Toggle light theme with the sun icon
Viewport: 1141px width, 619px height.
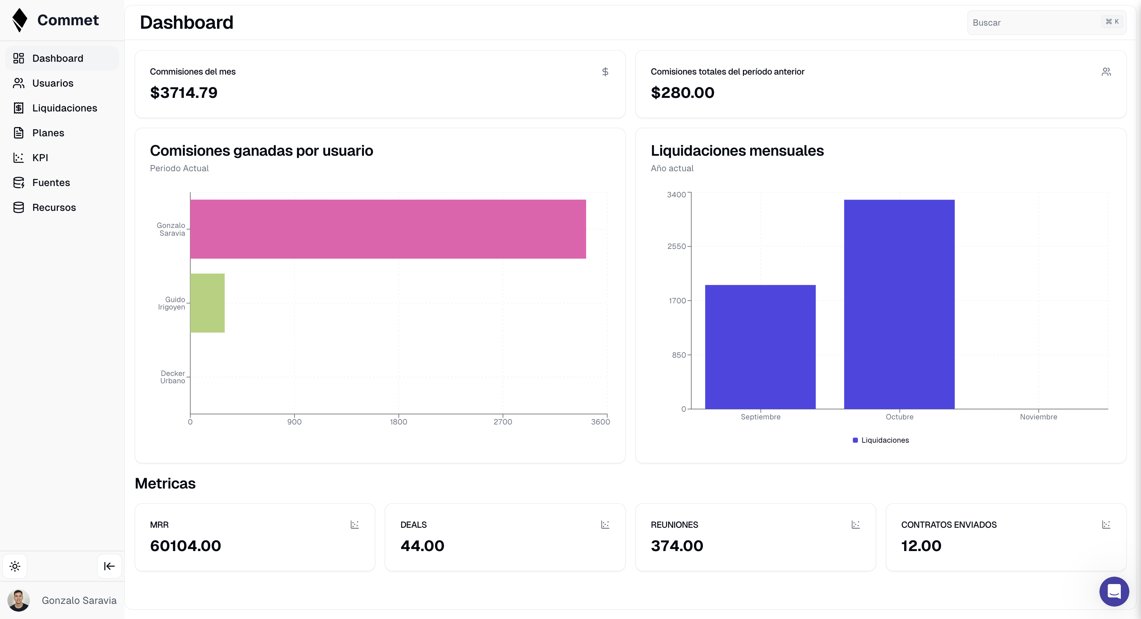point(15,566)
